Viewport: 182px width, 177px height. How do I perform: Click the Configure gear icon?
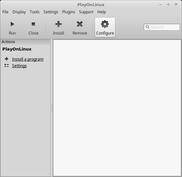(x=105, y=24)
